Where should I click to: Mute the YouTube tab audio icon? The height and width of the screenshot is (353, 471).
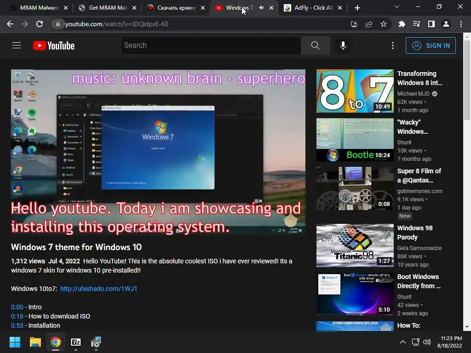[261, 8]
